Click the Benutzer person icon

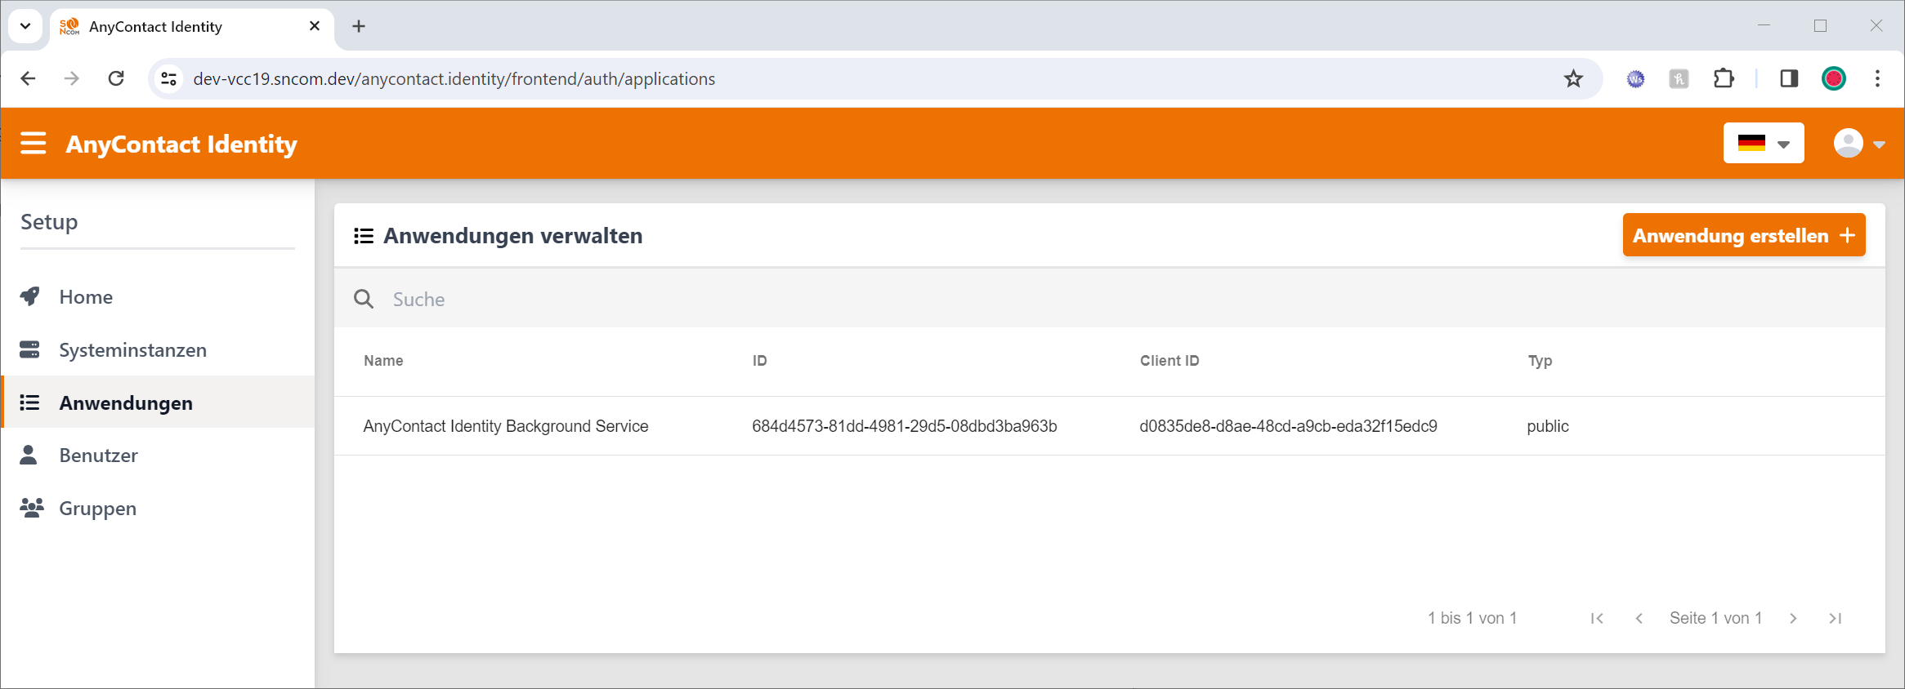point(29,455)
